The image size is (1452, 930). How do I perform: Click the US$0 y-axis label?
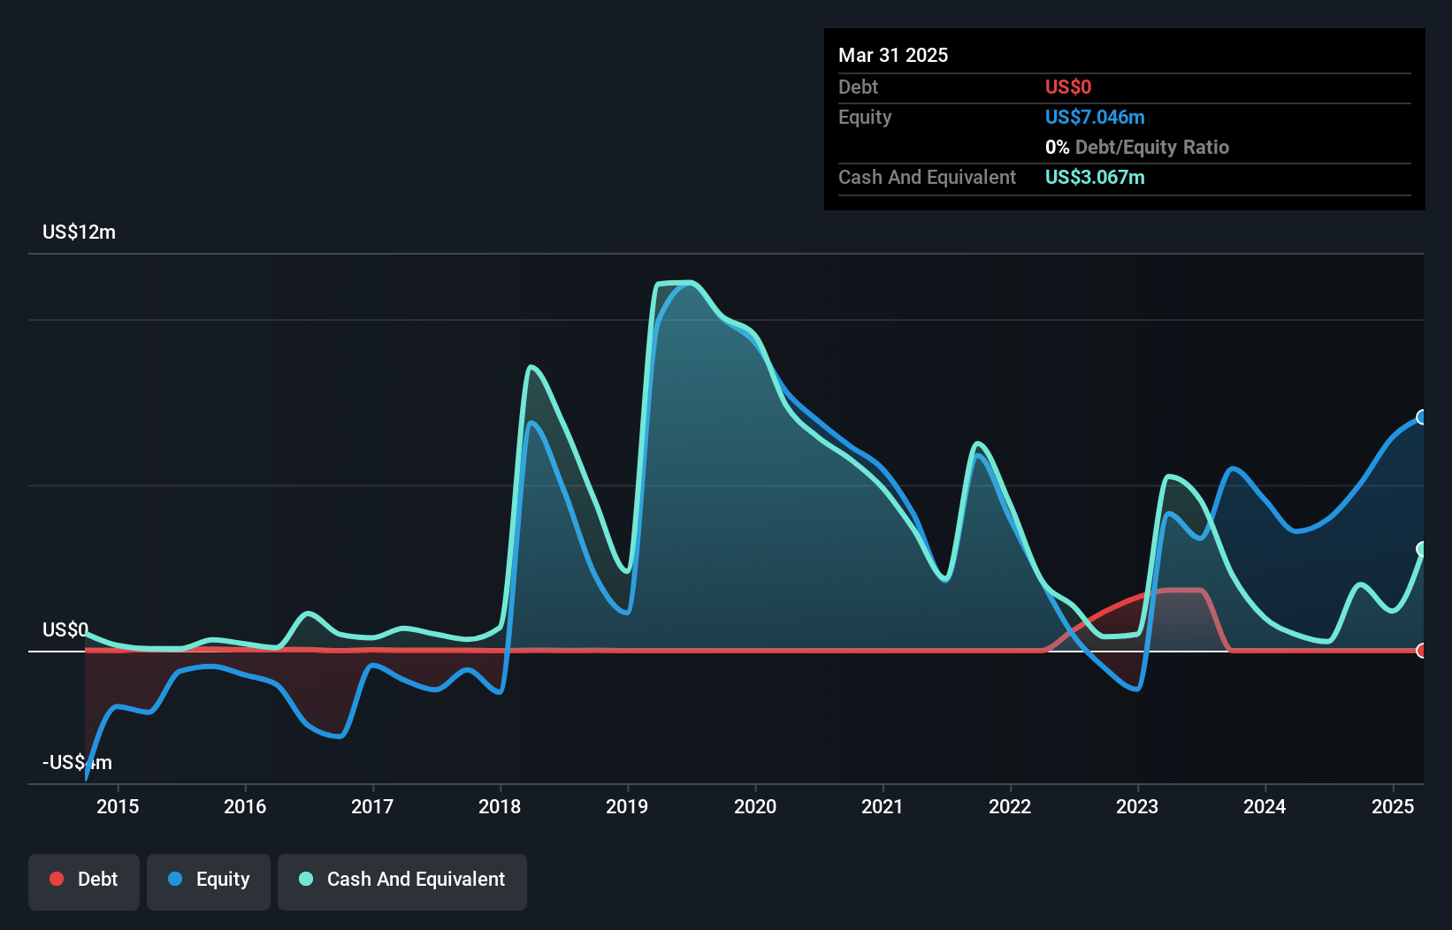click(65, 629)
